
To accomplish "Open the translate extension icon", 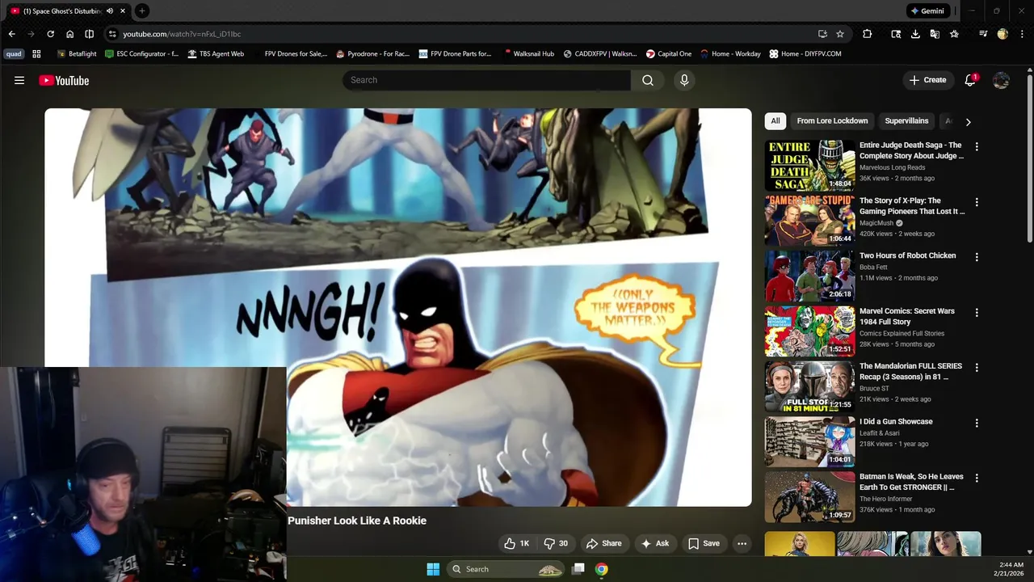I will [x=935, y=34].
